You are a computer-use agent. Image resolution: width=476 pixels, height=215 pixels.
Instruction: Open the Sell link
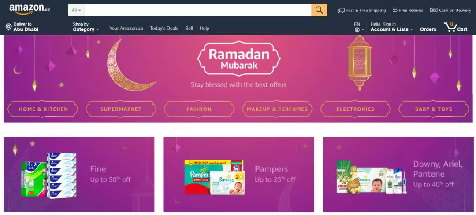tap(189, 28)
